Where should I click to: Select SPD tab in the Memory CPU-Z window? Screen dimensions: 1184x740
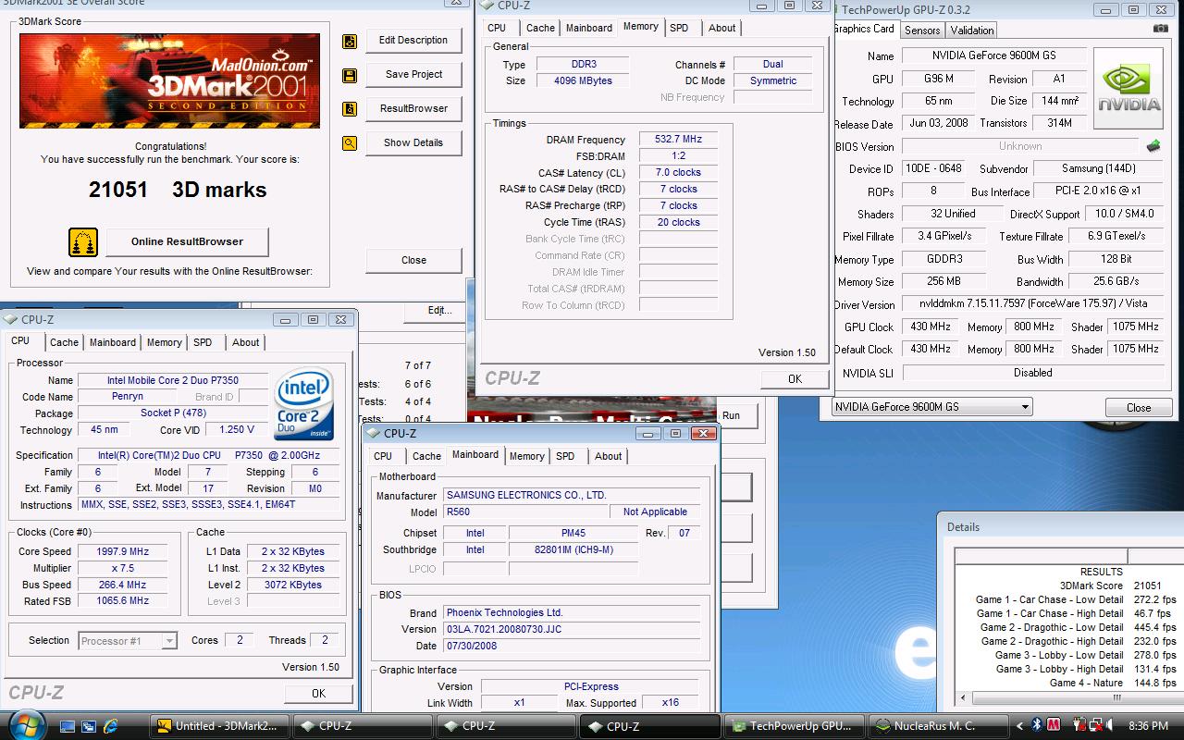[679, 28]
